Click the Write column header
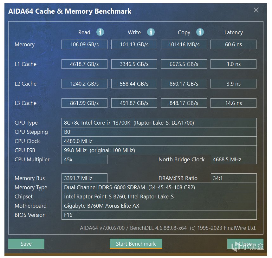 134,32
